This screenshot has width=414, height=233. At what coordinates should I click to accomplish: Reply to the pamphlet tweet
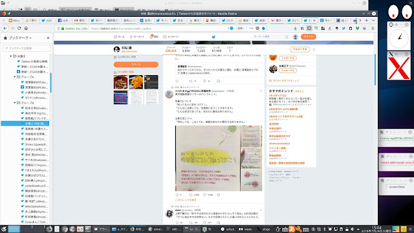point(177,195)
